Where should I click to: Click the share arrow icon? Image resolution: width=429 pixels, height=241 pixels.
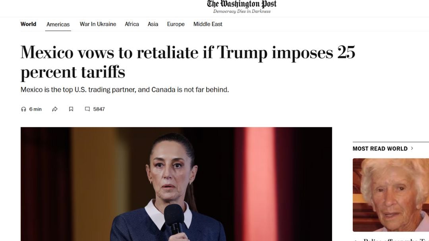[55, 109]
